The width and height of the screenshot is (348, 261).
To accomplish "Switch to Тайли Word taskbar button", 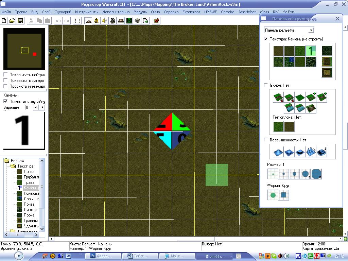I will [x=140, y=256].
